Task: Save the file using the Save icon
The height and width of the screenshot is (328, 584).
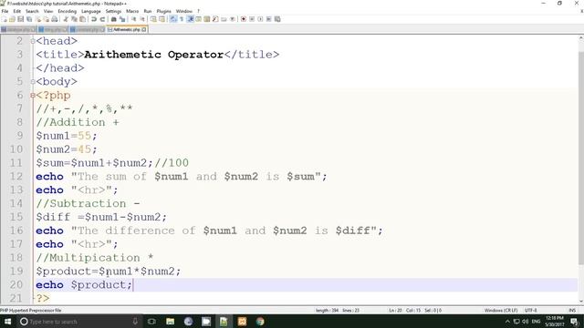Action: (20, 19)
